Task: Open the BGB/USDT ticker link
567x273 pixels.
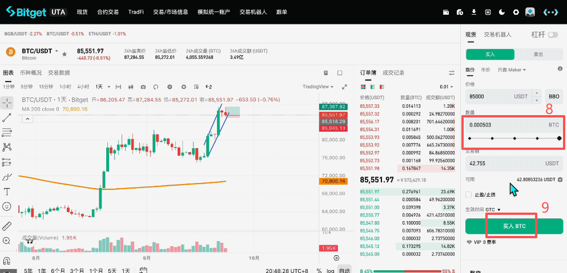Action: [23, 34]
